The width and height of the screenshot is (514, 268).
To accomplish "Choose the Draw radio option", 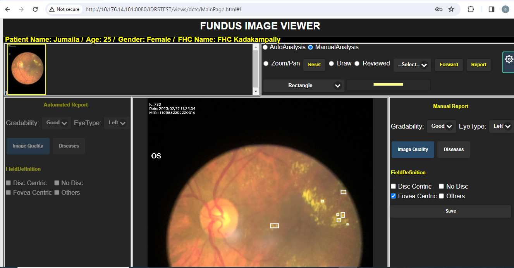I will pos(331,64).
